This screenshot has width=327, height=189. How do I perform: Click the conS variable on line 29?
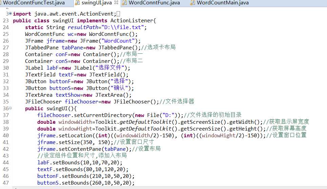pos(62,61)
